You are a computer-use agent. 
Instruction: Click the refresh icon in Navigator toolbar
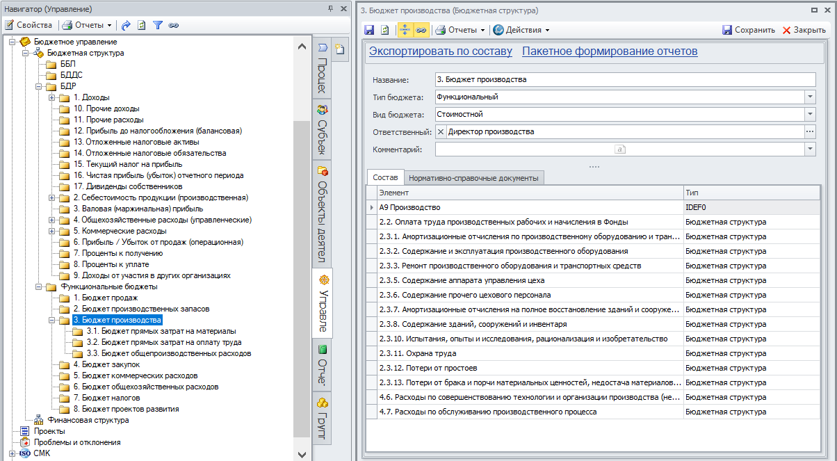click(x=142, y=25)
